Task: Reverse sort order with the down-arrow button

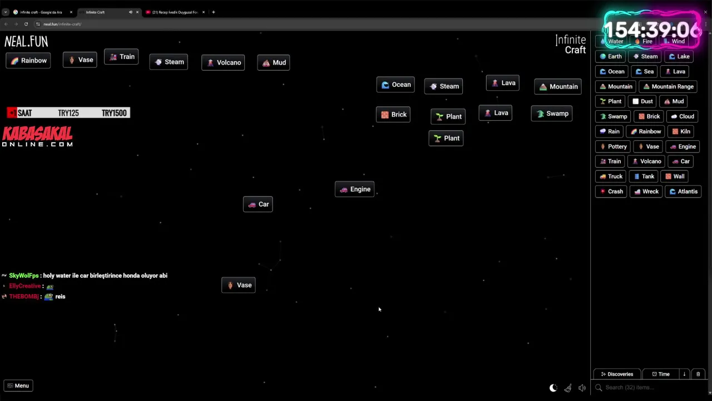Action: click(x=684, y=374)
